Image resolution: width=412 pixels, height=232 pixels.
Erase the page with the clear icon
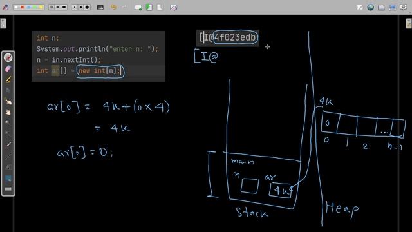[173, 7]
